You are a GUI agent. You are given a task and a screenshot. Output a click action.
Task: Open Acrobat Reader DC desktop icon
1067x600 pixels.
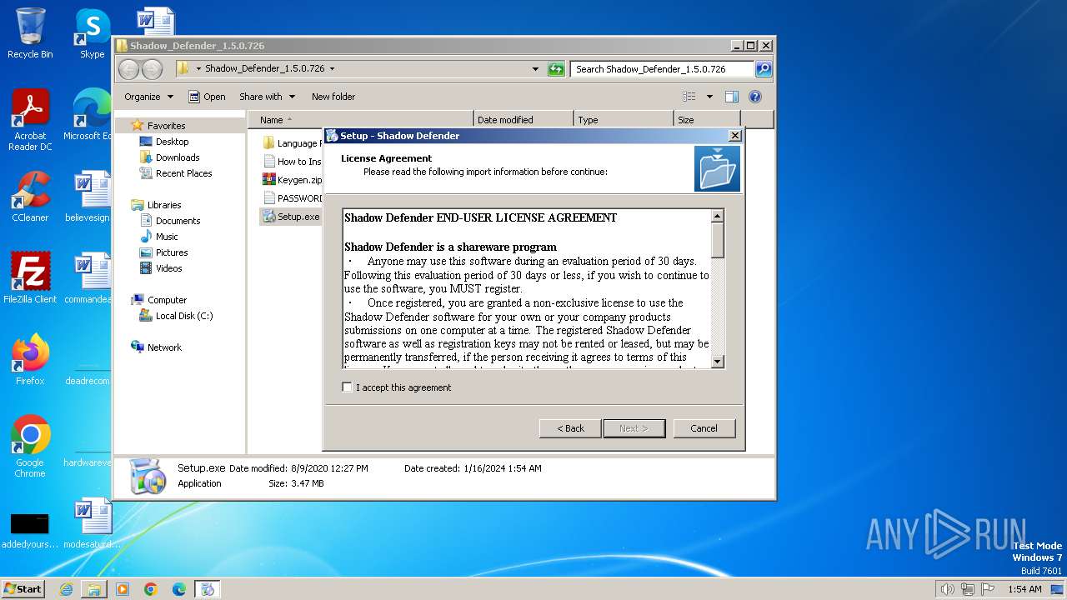[x=30, y=120]
